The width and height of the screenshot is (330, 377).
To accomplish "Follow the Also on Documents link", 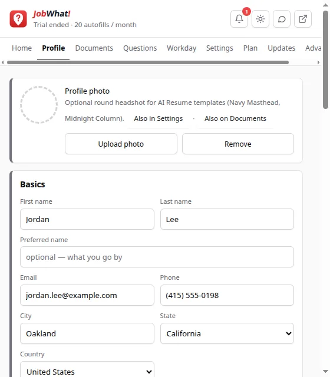I will click(235, 118).
